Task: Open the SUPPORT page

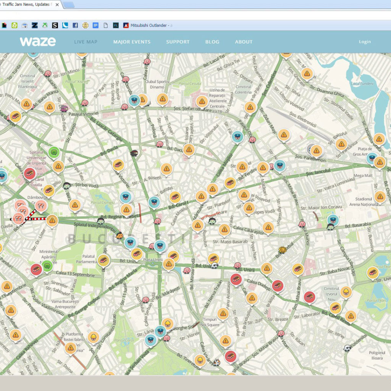Action: click(x=178, y=42)
